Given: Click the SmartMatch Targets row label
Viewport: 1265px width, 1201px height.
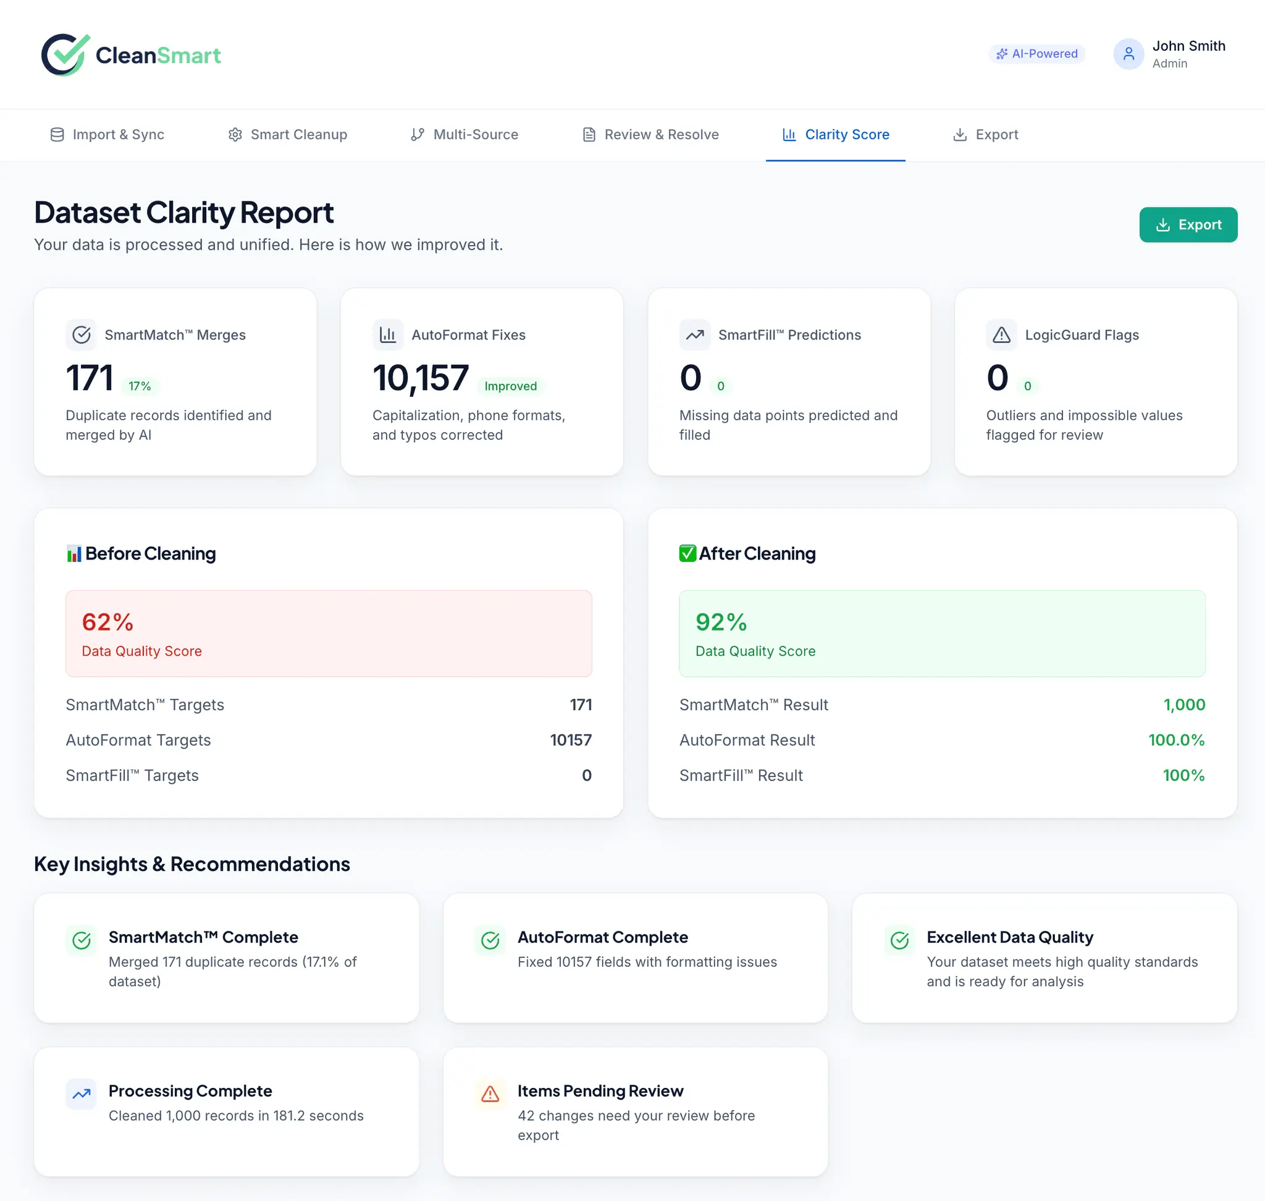Looking at the screenshot, I should 145,705.
